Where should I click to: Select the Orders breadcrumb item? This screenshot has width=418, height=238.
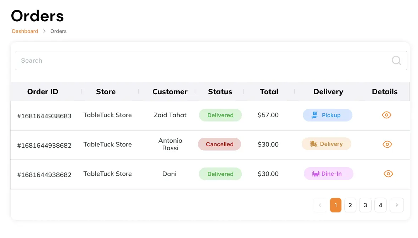(58, 31)
